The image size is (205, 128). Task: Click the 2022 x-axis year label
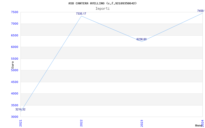pos(81,123)
